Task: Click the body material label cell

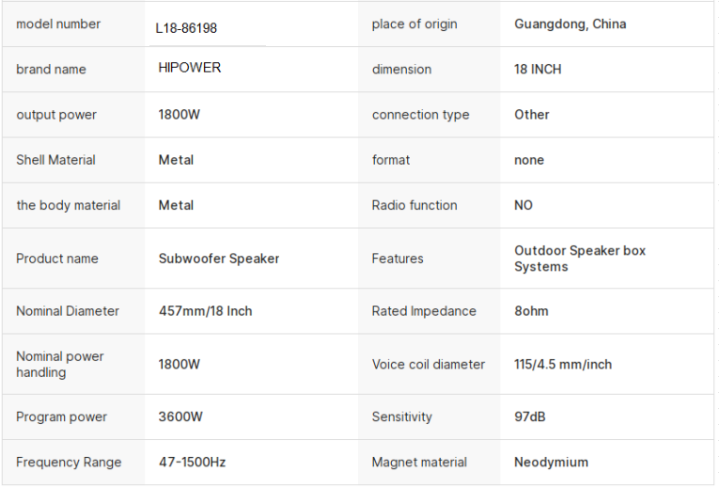Action: pos(68,205)
